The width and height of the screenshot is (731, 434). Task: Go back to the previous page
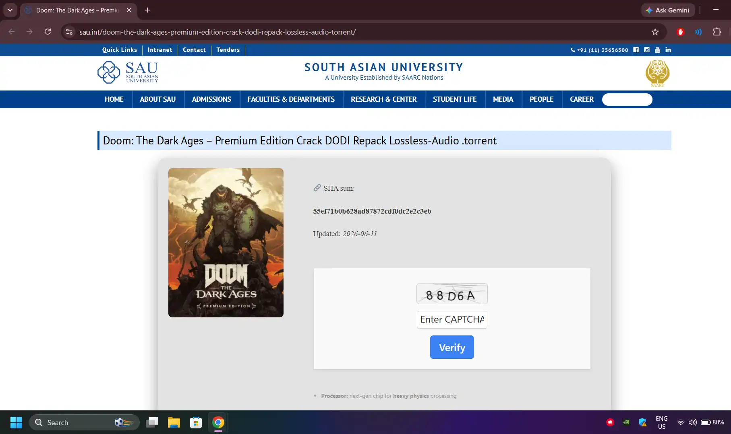[x=12, y=32]
